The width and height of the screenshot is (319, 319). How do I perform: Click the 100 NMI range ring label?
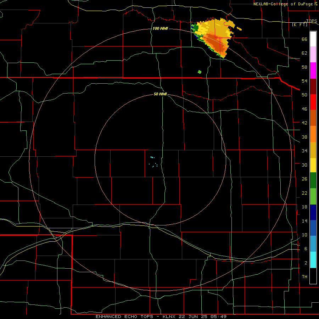160,28
